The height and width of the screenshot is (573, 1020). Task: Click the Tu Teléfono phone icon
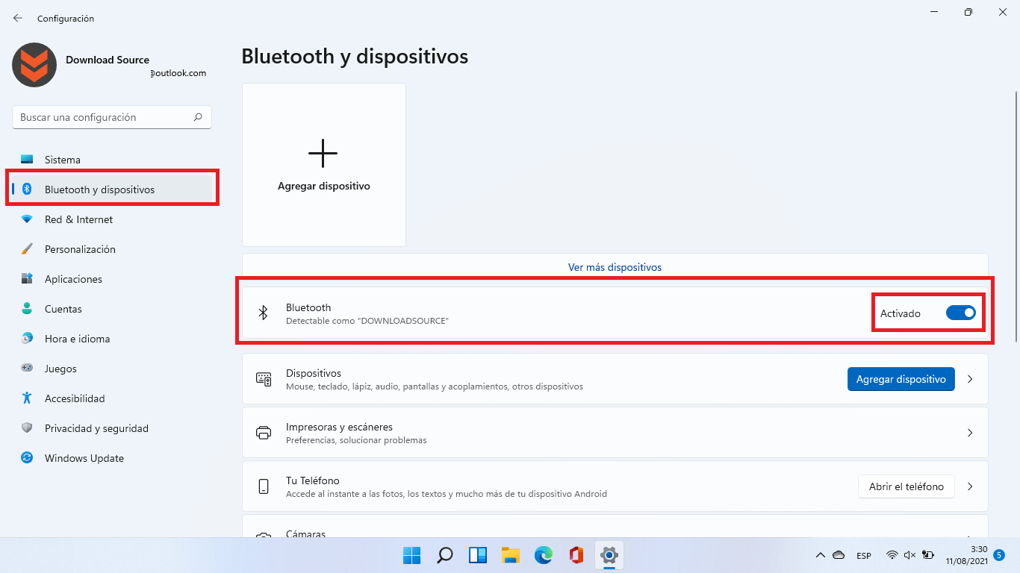tap(264, 486)
